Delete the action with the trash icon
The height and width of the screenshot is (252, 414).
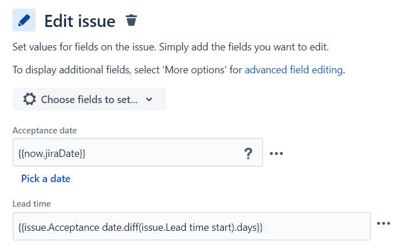coord(131,20)
